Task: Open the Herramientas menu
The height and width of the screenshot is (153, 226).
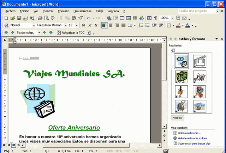Action: [82, 11]
